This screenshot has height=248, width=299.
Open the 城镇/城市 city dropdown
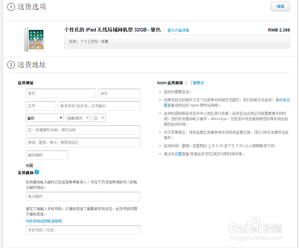pyautogui.click(x=78, y=118)
